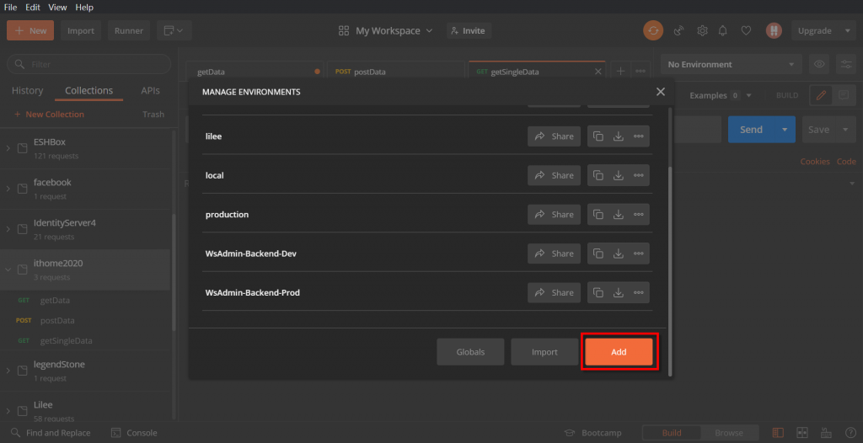
Task: Switch to History tab
Action: (x=28, y=91)
